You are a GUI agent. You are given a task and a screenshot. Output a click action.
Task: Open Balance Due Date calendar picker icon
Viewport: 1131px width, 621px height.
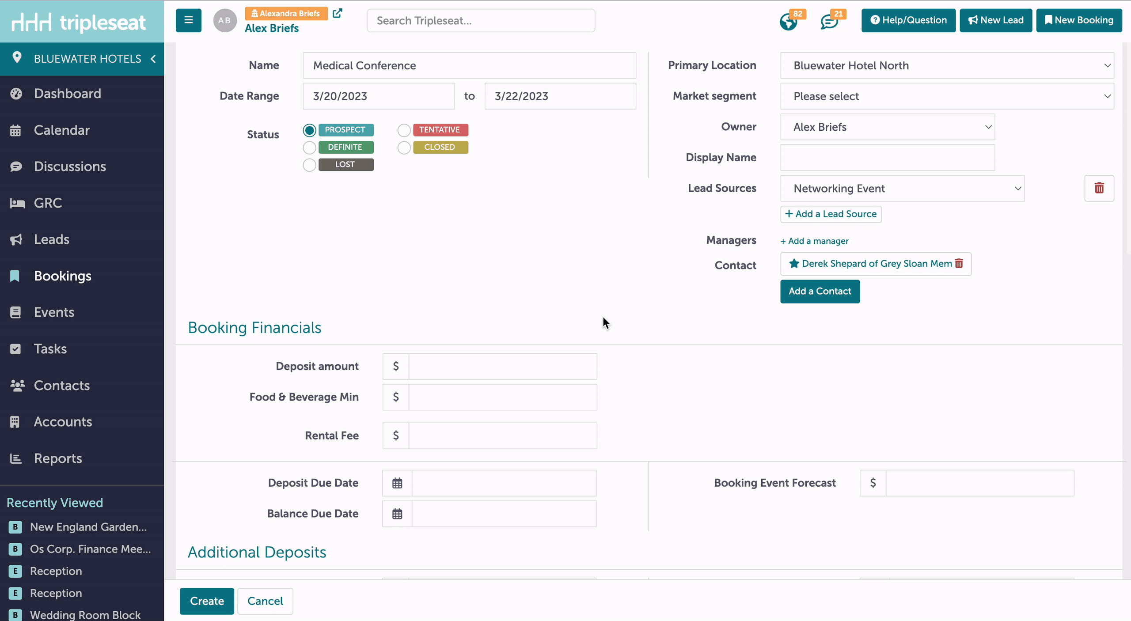point(397,514)
